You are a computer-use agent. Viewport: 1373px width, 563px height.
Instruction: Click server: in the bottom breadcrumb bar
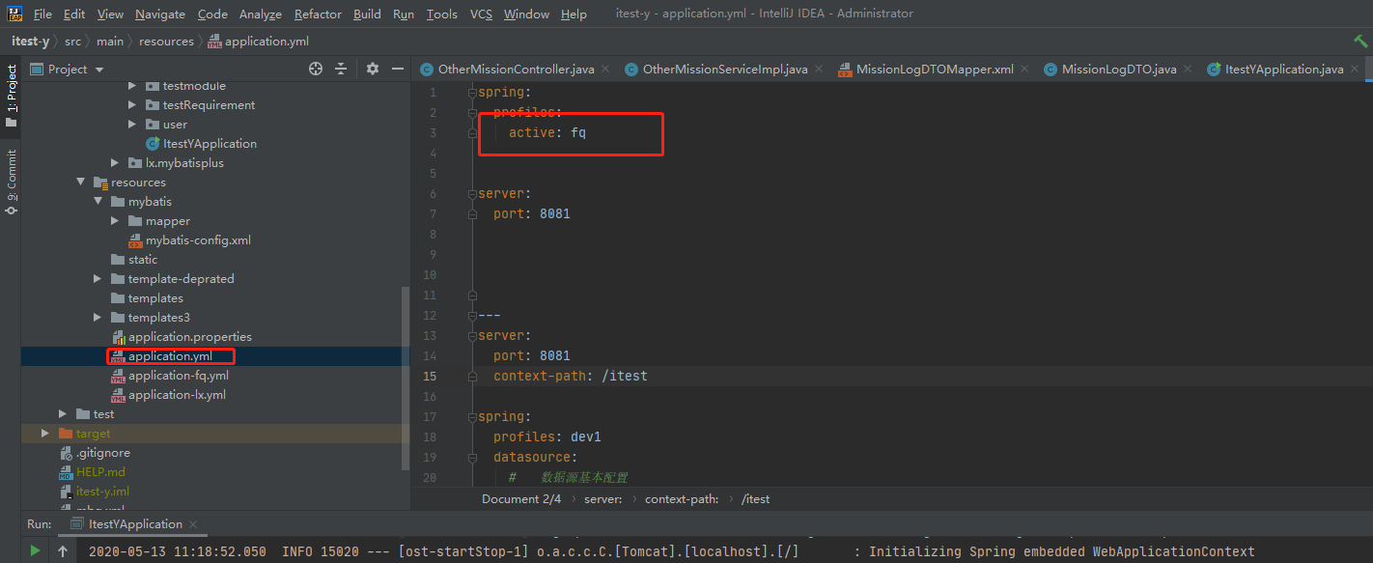coord(602,498)
